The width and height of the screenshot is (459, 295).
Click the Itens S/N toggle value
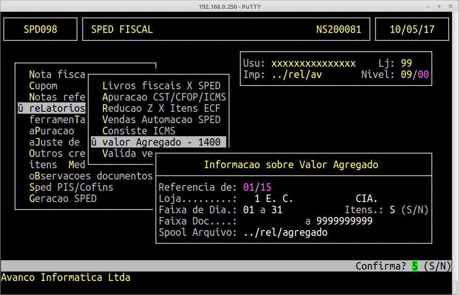coord(392,210)
